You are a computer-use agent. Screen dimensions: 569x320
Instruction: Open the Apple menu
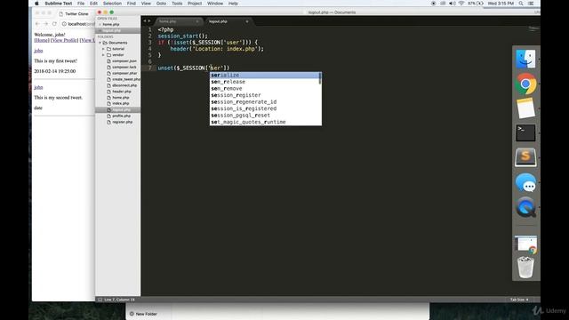(36, 4)
